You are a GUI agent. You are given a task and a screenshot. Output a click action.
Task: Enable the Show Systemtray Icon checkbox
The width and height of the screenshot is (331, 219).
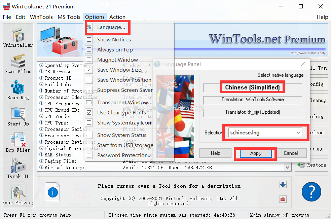[89, 123]
